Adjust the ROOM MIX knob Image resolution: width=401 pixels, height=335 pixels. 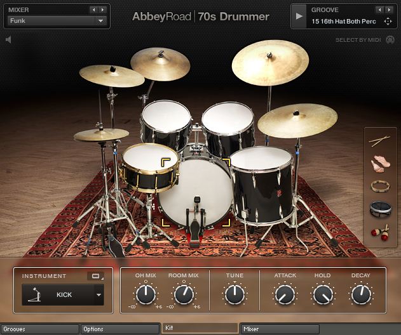point(184,294)
